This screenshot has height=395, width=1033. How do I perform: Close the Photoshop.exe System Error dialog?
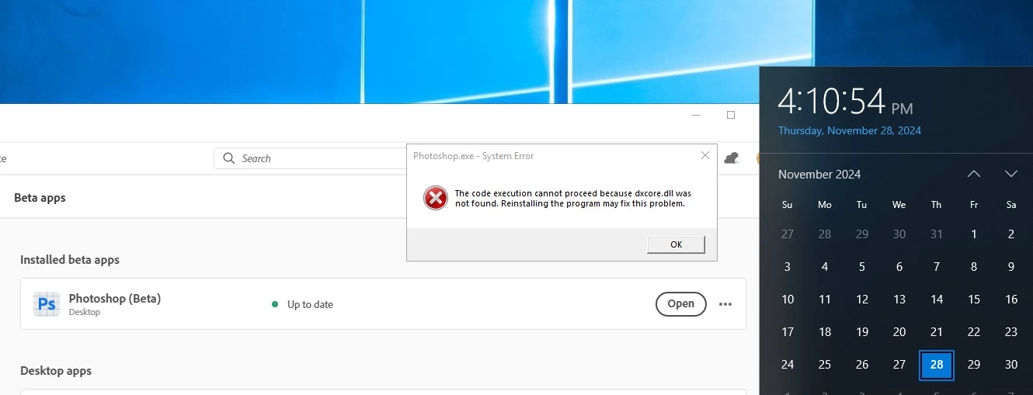[704, 155]
